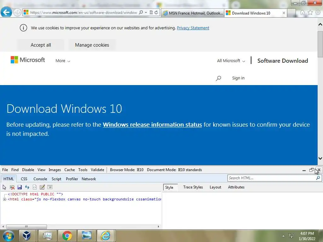
Task: Open the Windows Start orb
Action: [x=8, y=236]
